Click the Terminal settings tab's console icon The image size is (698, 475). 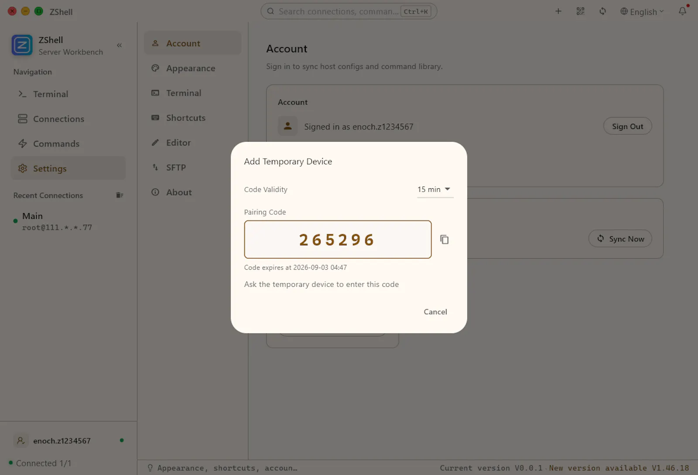coord(155,93)
